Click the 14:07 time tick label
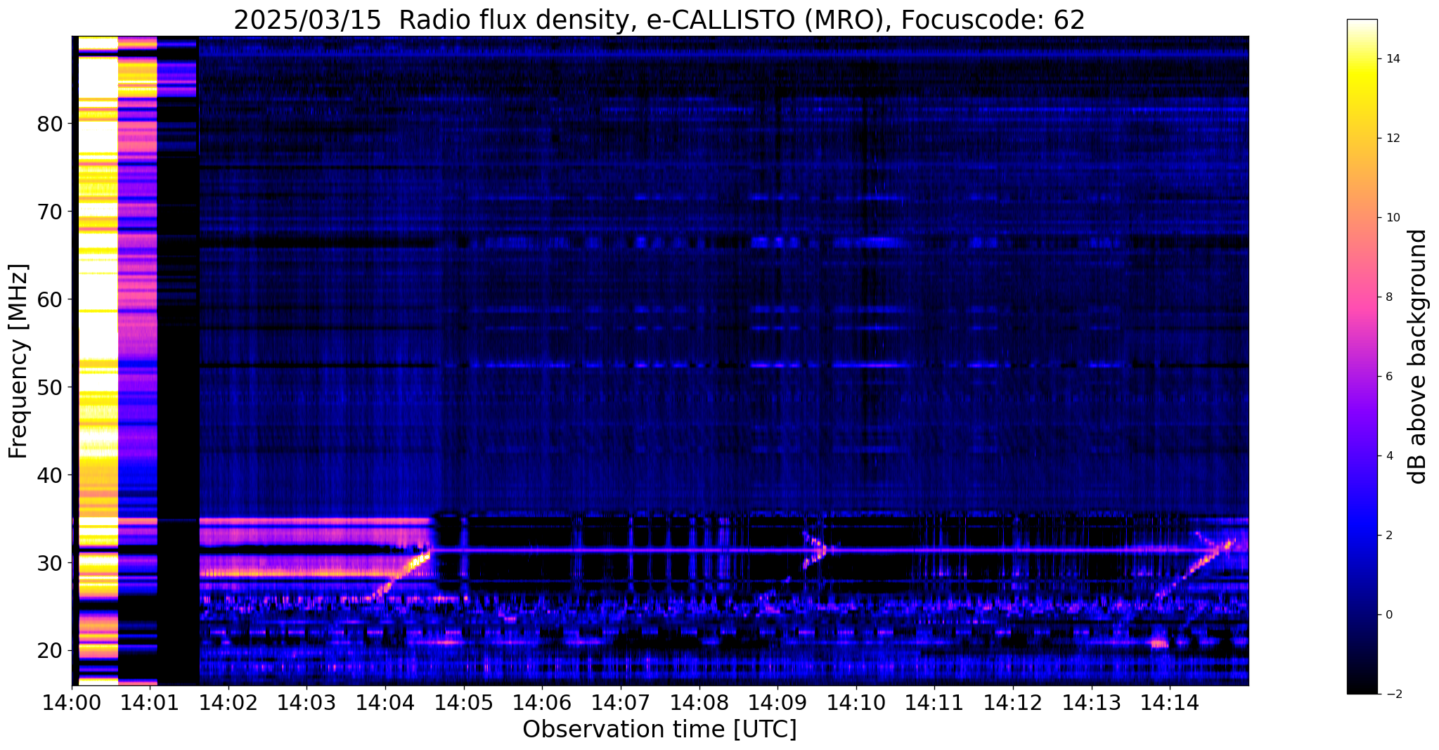Screen dimensions: 1439x750 pyautogui.click(x=620, y=701)
